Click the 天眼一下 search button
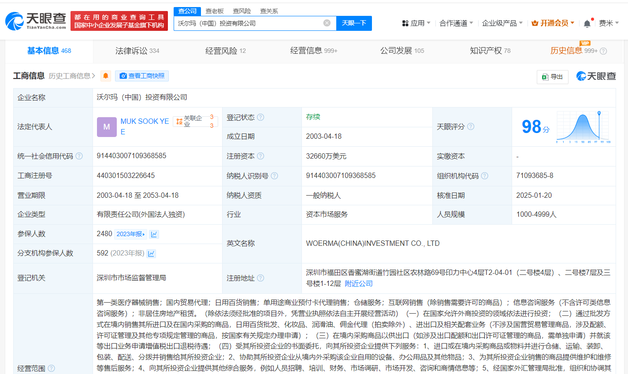The image size is (628, 374). (x=354, y=23)
